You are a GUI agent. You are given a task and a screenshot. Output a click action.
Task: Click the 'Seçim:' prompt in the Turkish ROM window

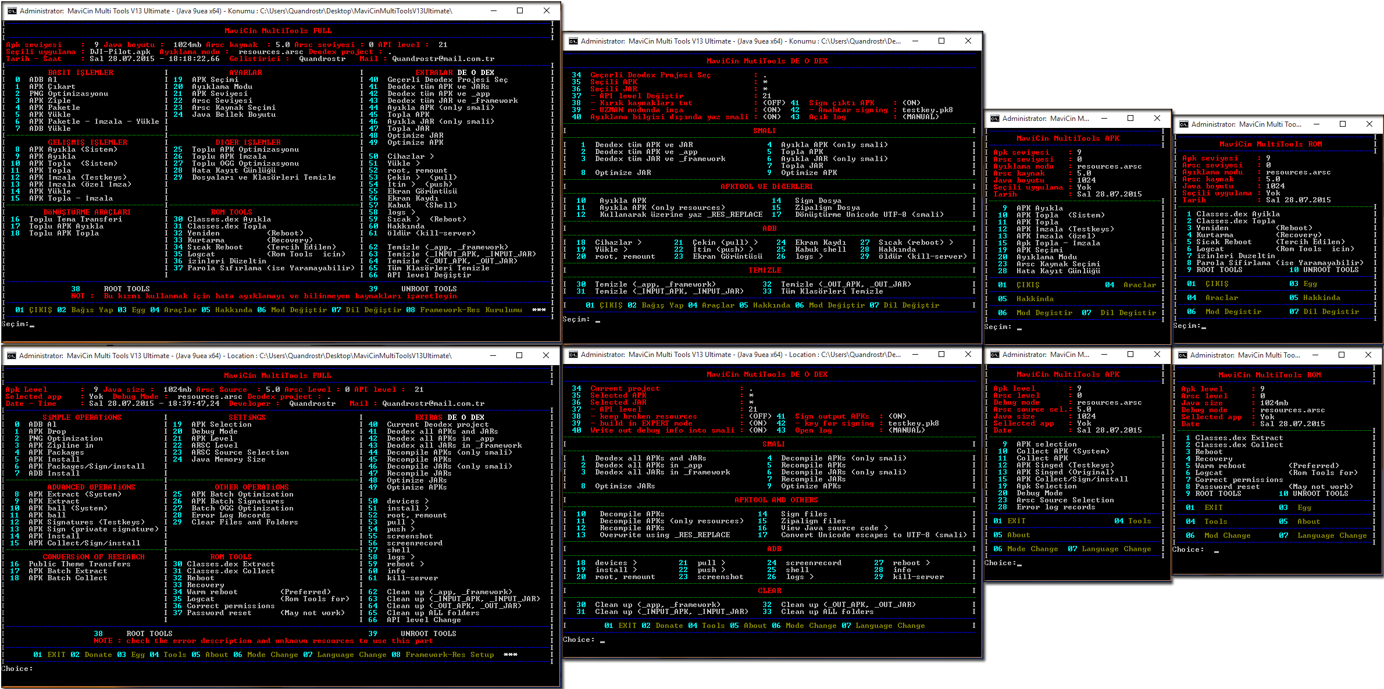pyautogui.click(x=1186, y=326)
